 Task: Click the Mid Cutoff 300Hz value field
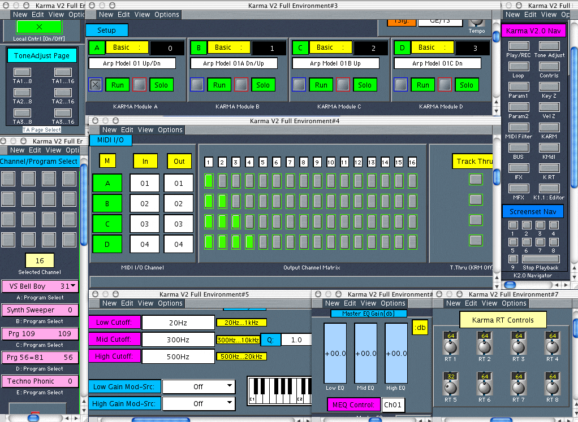click(178, 340)
